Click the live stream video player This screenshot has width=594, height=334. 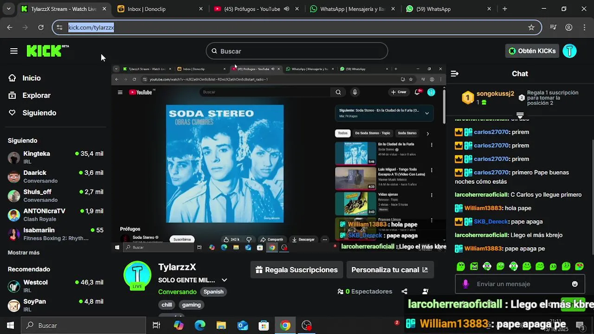(x=278, y=158)
